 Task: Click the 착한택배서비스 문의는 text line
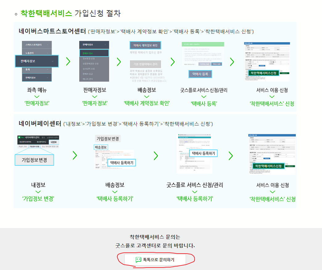155,237
